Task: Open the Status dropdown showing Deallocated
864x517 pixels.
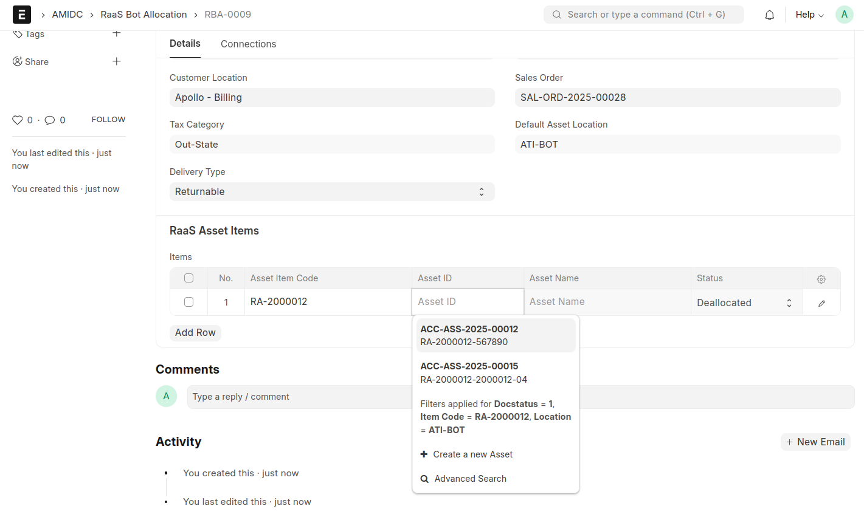Action: (745, 303)
